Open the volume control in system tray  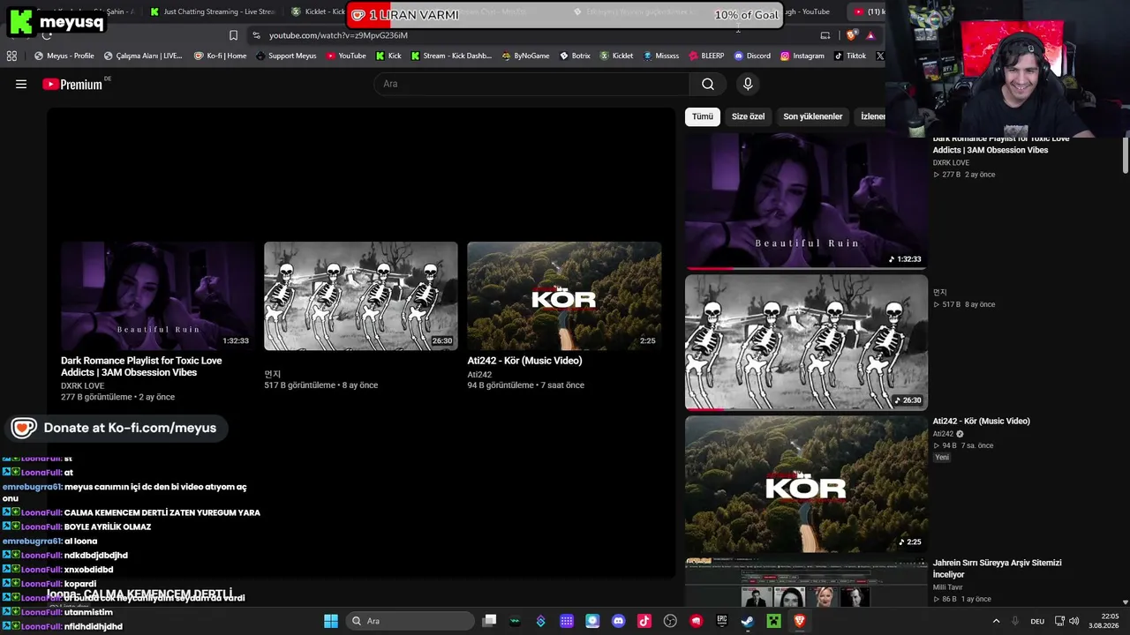tap(1074, 621)
